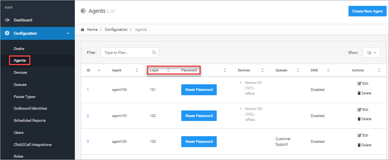Click Disabled DND status for agent104
This screenshot has height=160, width=389.
(318, 90)
